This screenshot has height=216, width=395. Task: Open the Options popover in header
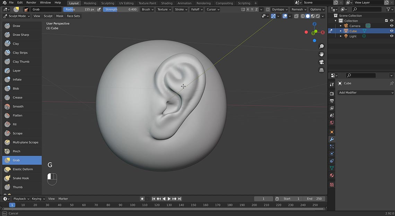317,9
